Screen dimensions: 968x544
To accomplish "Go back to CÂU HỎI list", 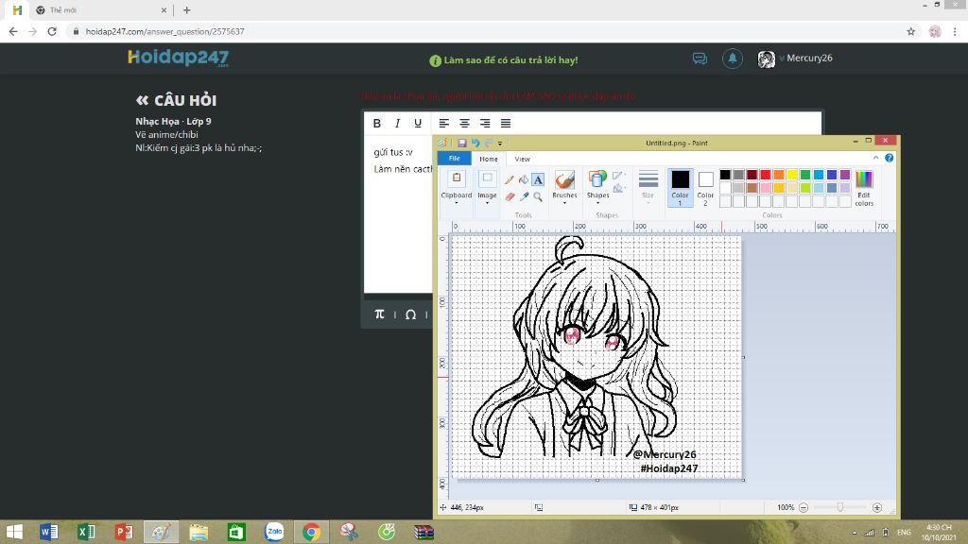I will [x=176, y=100].
